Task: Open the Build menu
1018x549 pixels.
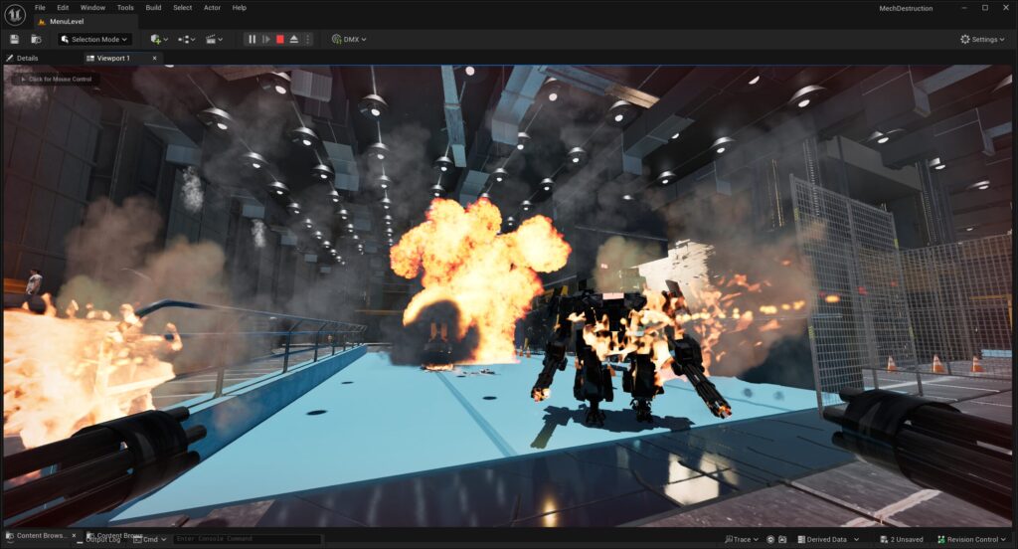Action: pyautogui.click(x=153, y=7)
